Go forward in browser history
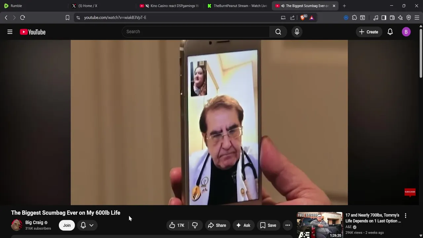This screenshot has height=238, width=423. coord(14,18)
